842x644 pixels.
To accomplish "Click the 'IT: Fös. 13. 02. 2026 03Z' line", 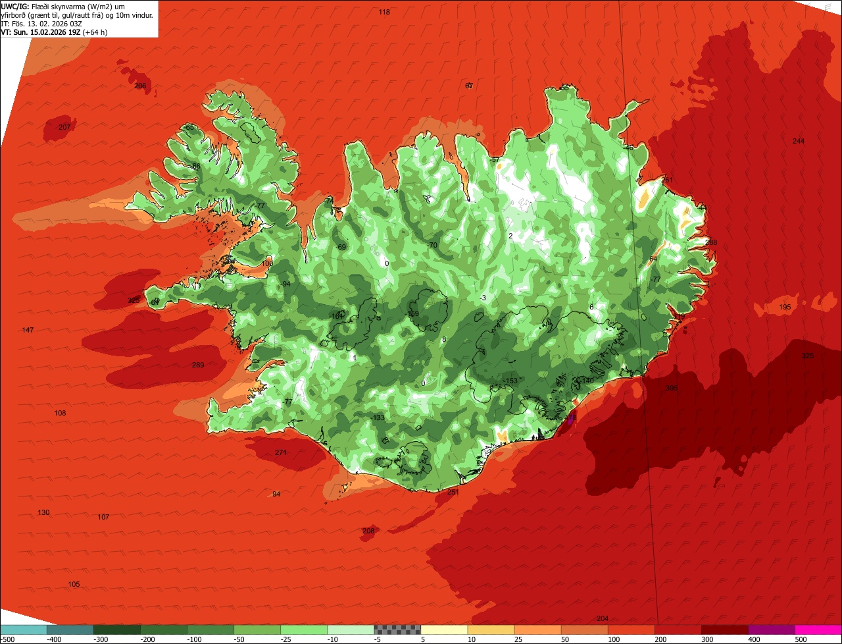I will pyautogui.click(x=41, y=23).
